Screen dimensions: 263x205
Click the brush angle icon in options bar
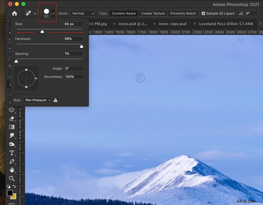241,14
